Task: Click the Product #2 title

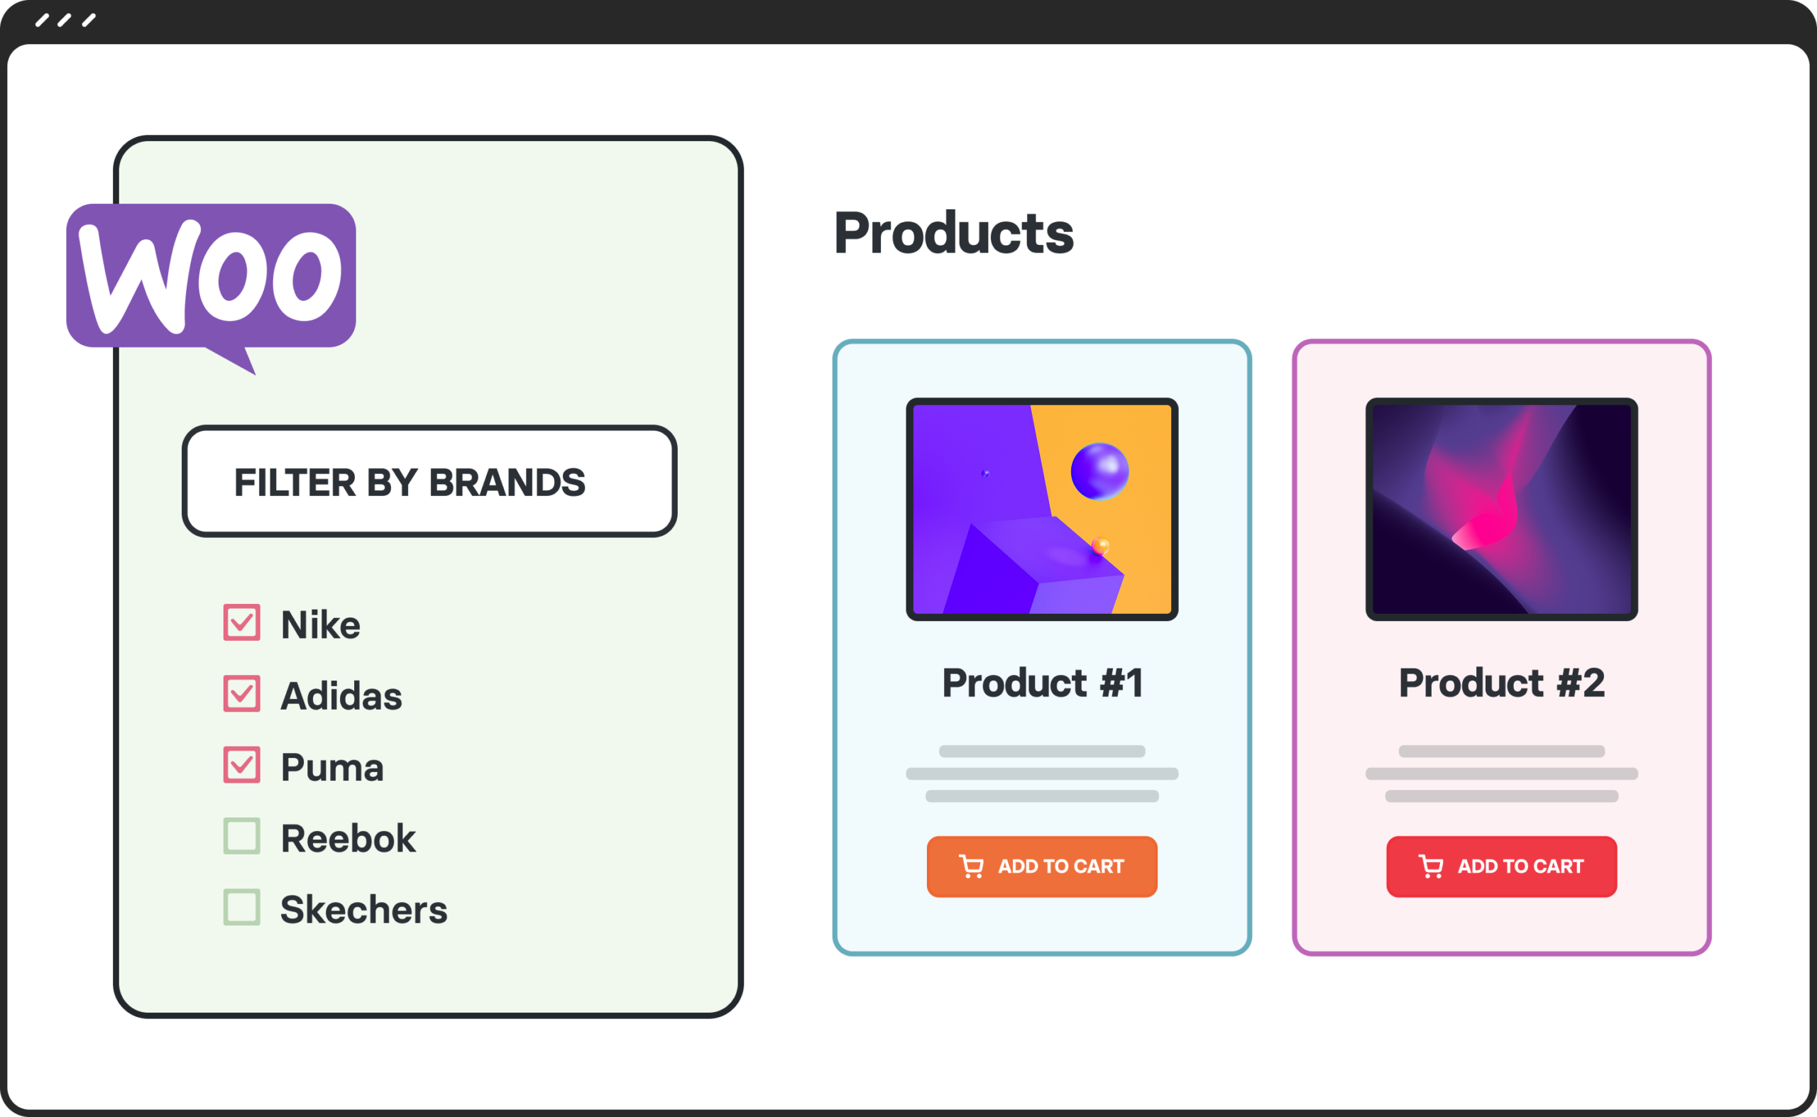Action: (1501, 683)
